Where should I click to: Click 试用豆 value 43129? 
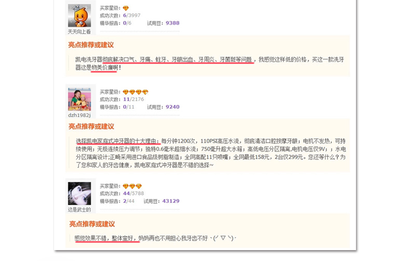[171, 201]
